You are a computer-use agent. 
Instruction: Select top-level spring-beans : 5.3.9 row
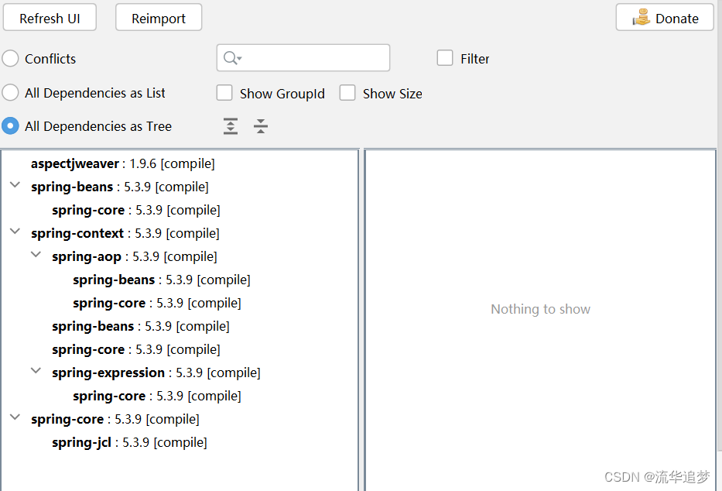coord(120,187)
